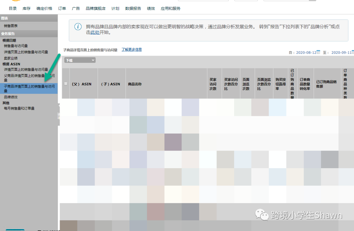Open the 广告 menu
Image resolution: width=354 pixels, height=231 pixels.
(76, 9)
